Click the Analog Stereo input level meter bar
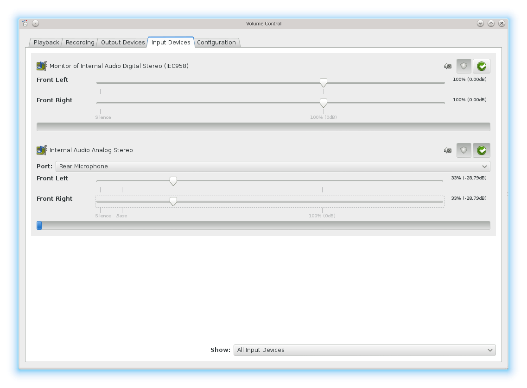Image resolution: width=527 pixels, height=388 pixels. 263,225
